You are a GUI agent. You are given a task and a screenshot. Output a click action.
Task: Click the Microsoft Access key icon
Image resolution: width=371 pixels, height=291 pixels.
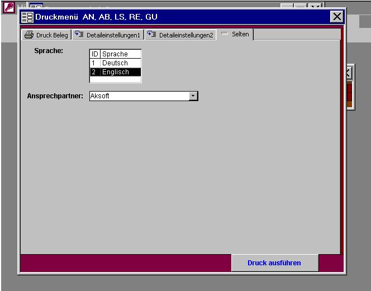(x=8, y=7)
